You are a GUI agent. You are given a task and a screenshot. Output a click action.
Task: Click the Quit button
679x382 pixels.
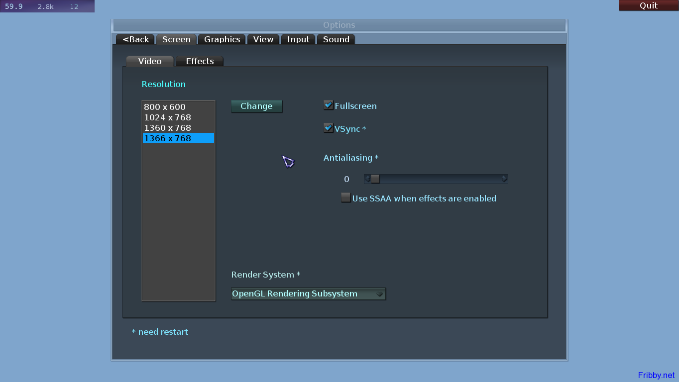tap(648, 5)
